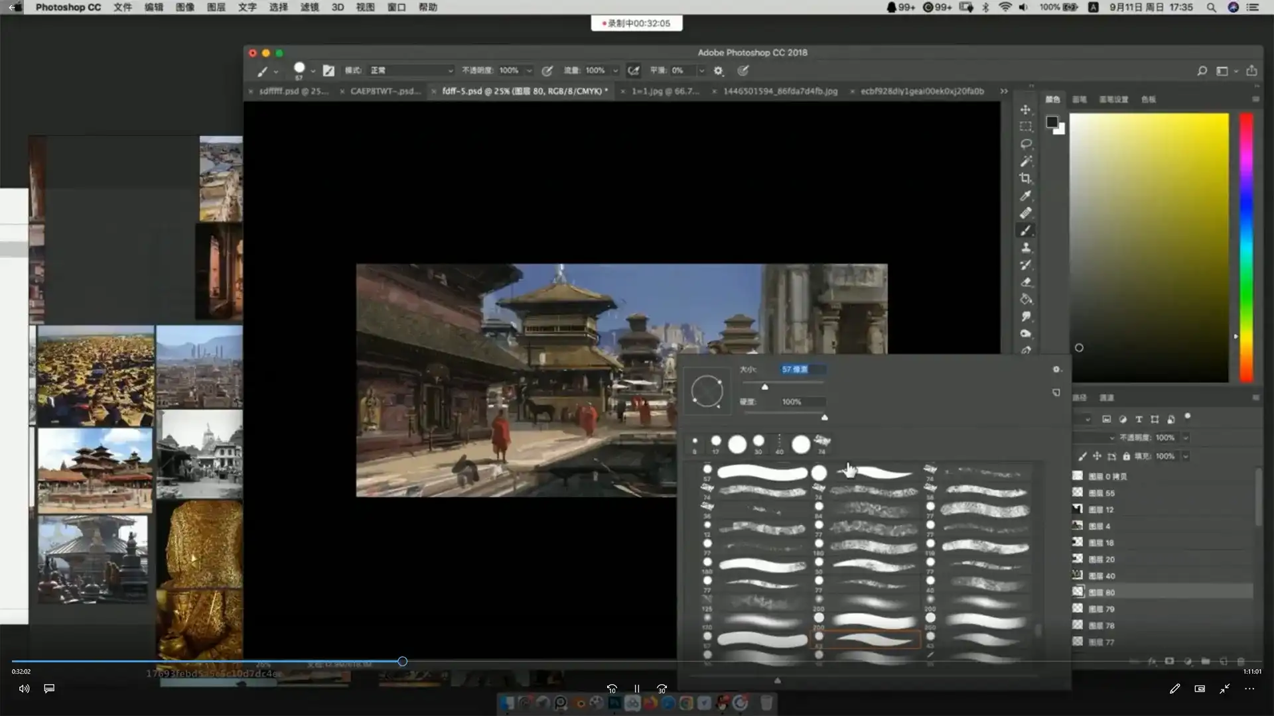This screenshot has width=1274, height=716.
Task: Select the Move tool
Action: 1025,109
